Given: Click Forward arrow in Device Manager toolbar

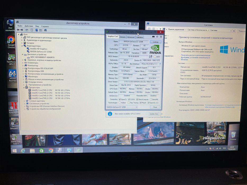Looking at the screenshot, I should click(22, 30).
